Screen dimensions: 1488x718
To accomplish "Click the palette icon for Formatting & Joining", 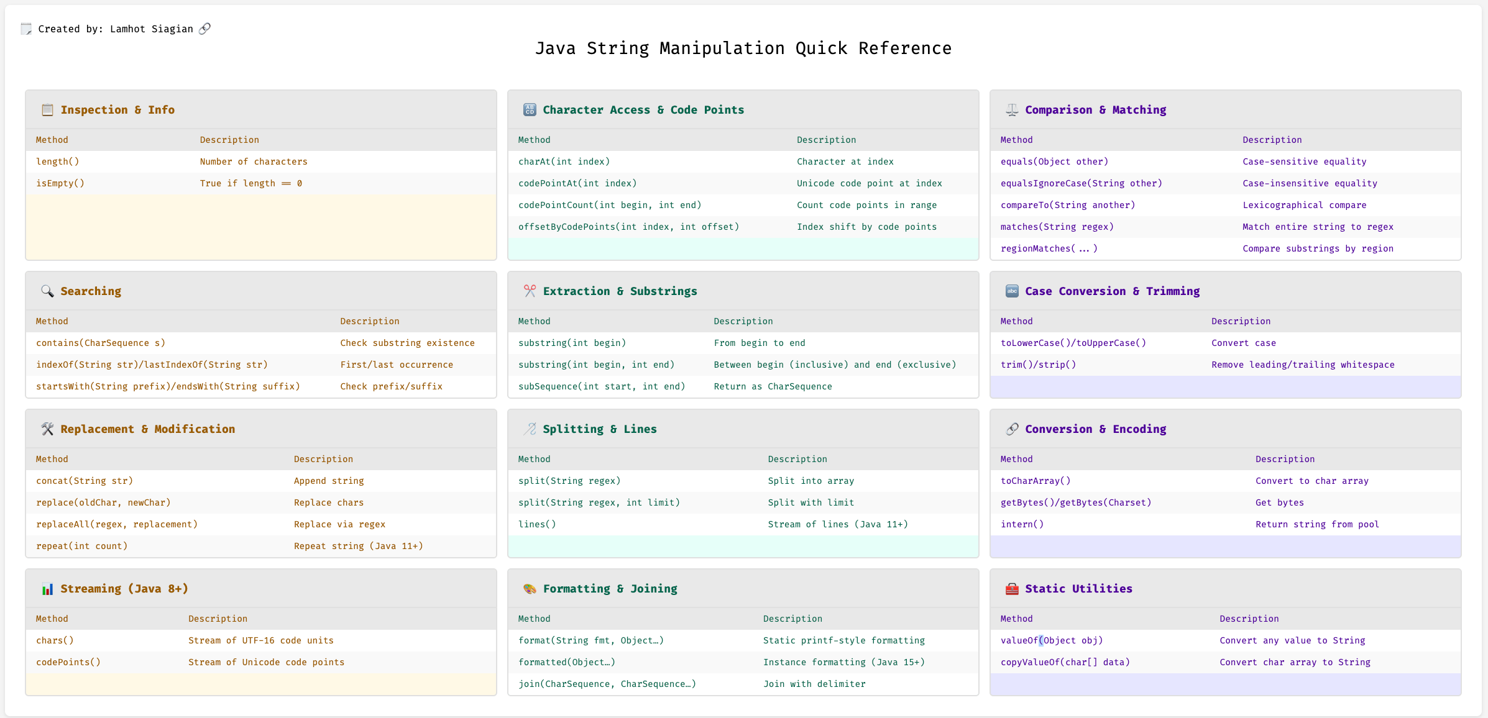I will click(x=530, y=589).
